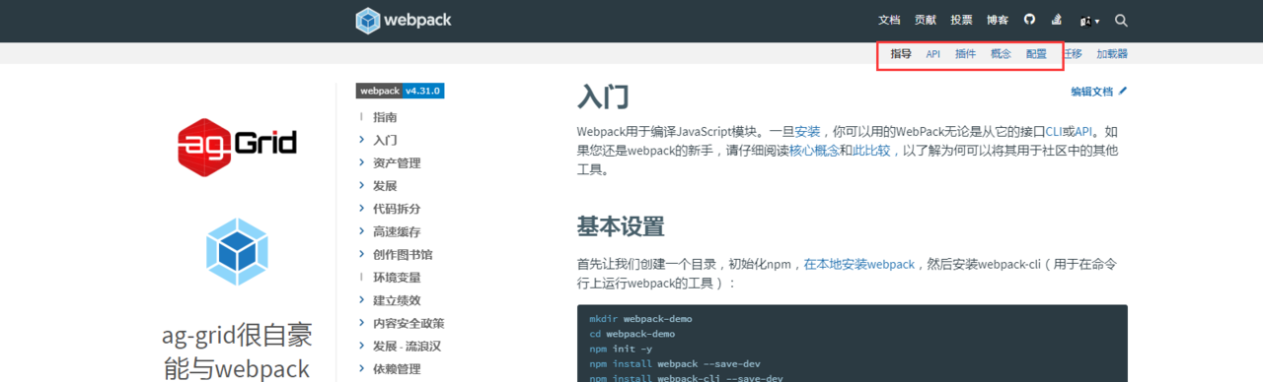Open the GitHub repository icon
This screenshot has height=382, width=1263.
(x=1029, y=20)
